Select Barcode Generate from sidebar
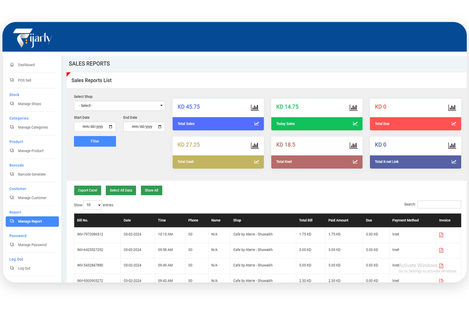 click(32, 174)
